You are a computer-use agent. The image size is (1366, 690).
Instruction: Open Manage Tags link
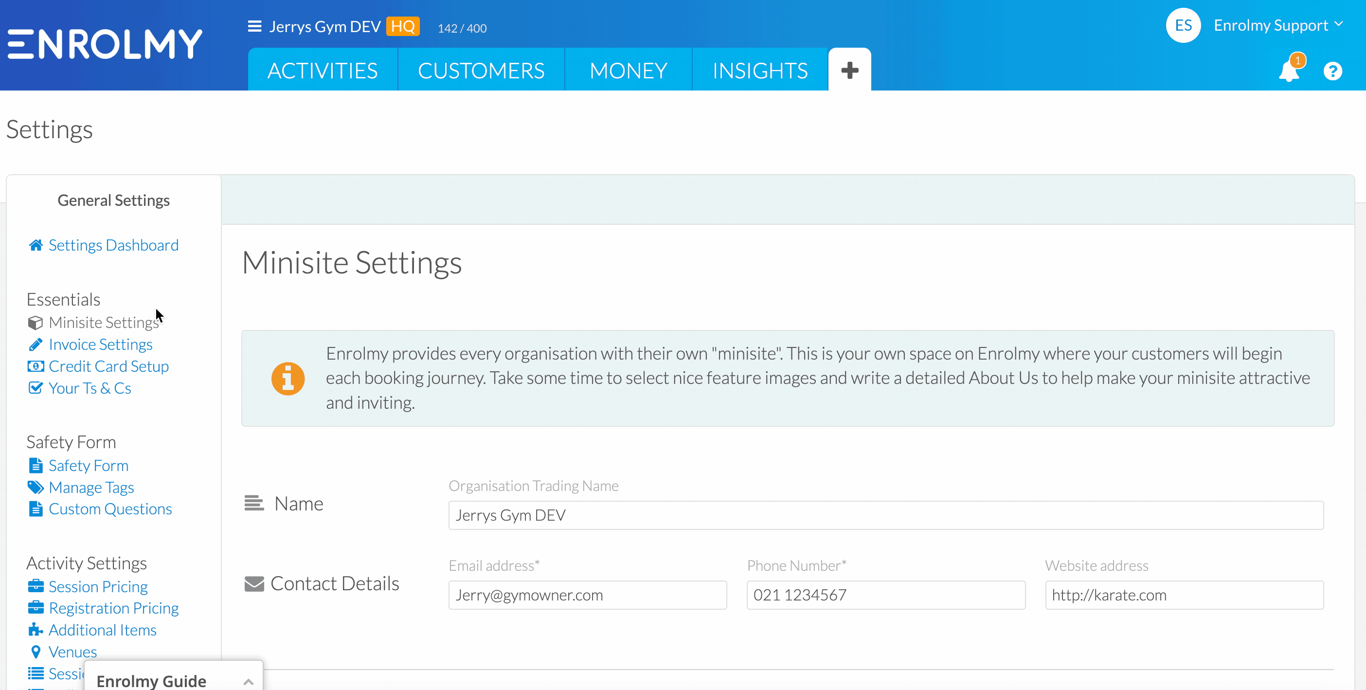91,488
